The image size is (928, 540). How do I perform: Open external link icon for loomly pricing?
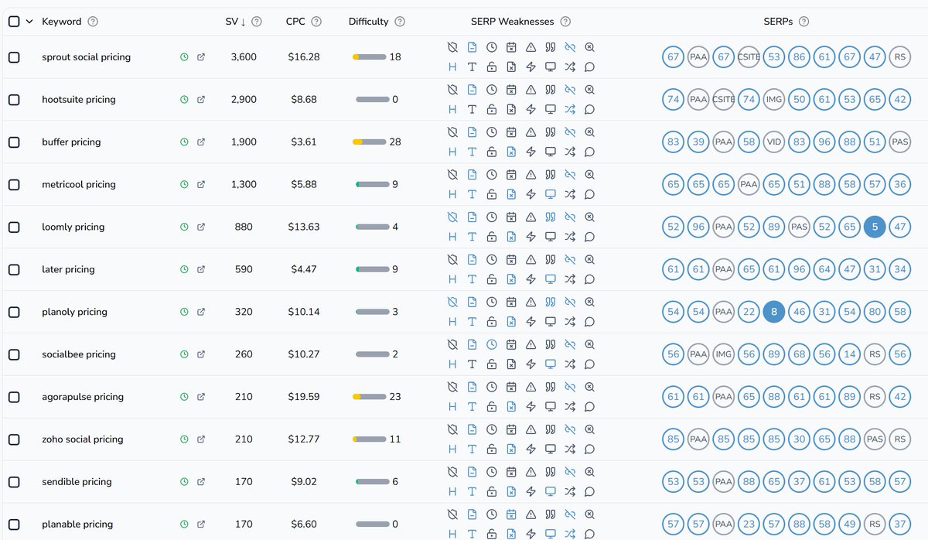[x=201, y=227]
